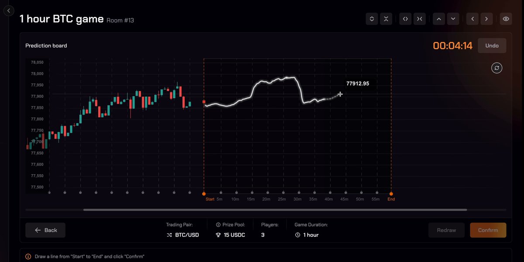The width and height of the screenshot is (524, 262).
Task: Click the 77912.95 price label
Action: point(358,83)
